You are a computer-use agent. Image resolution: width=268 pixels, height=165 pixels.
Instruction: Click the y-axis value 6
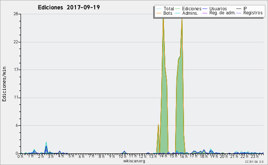[17, 125]
